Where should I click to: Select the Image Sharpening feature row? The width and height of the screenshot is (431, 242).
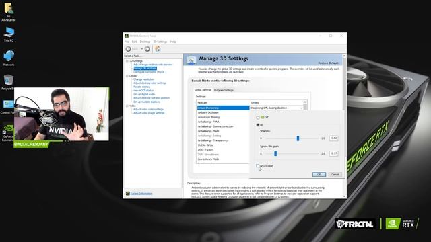pos(223,108)
